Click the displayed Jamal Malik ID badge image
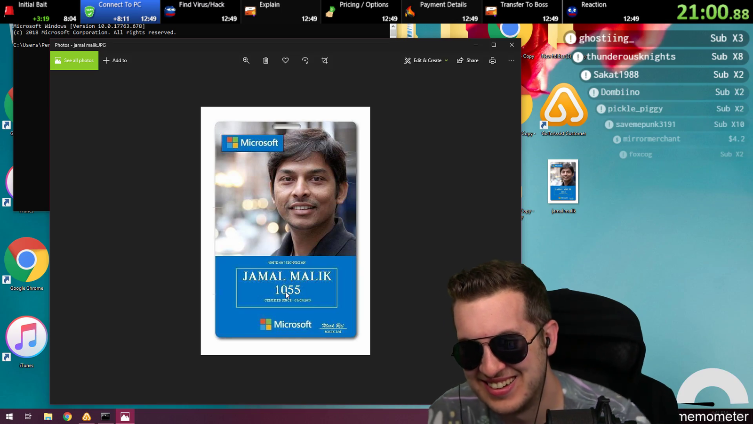The image size is (753, 424). (x=286, y=231)
